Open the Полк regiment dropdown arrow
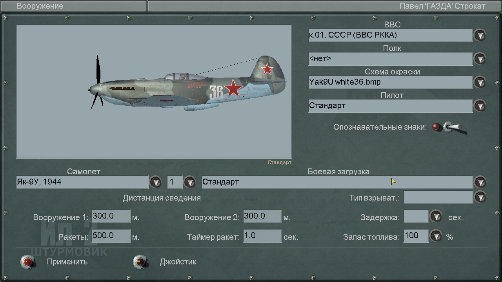The width and height of the screenshot is (502, 282). click(480, 59)
